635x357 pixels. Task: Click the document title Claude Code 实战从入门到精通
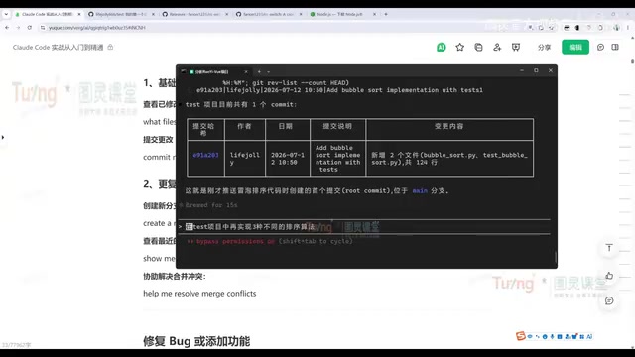[x=58, y=47]
